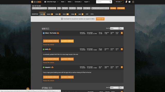165x92 pixels.
Task: Click the cloud download icon beside Hotpatch 1
Action: tap(52, 67)
